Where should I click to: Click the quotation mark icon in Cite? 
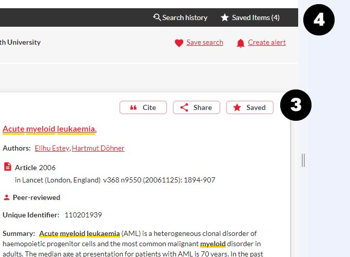(133, 107)
